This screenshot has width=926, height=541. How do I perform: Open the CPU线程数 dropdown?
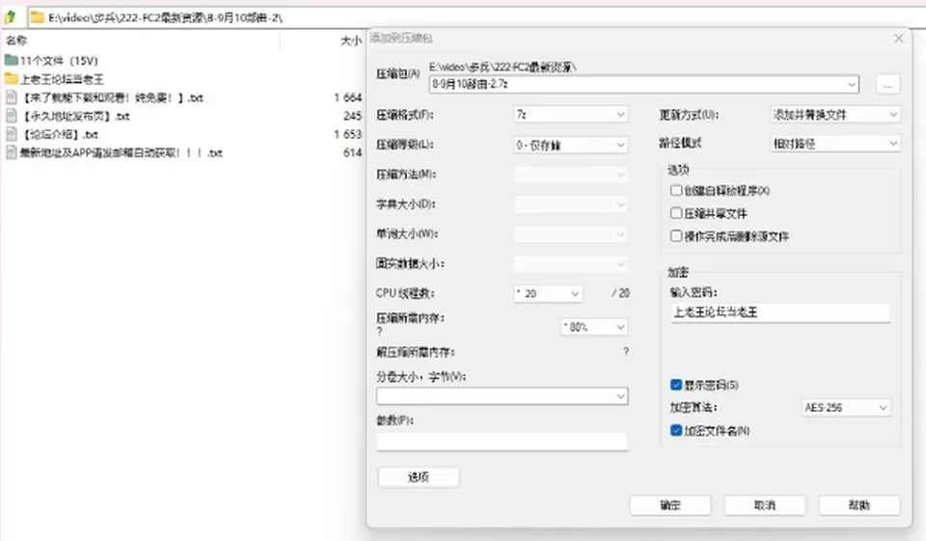(x=548, y=293)
